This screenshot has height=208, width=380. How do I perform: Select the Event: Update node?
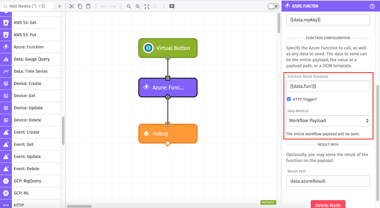pos(30,157)
